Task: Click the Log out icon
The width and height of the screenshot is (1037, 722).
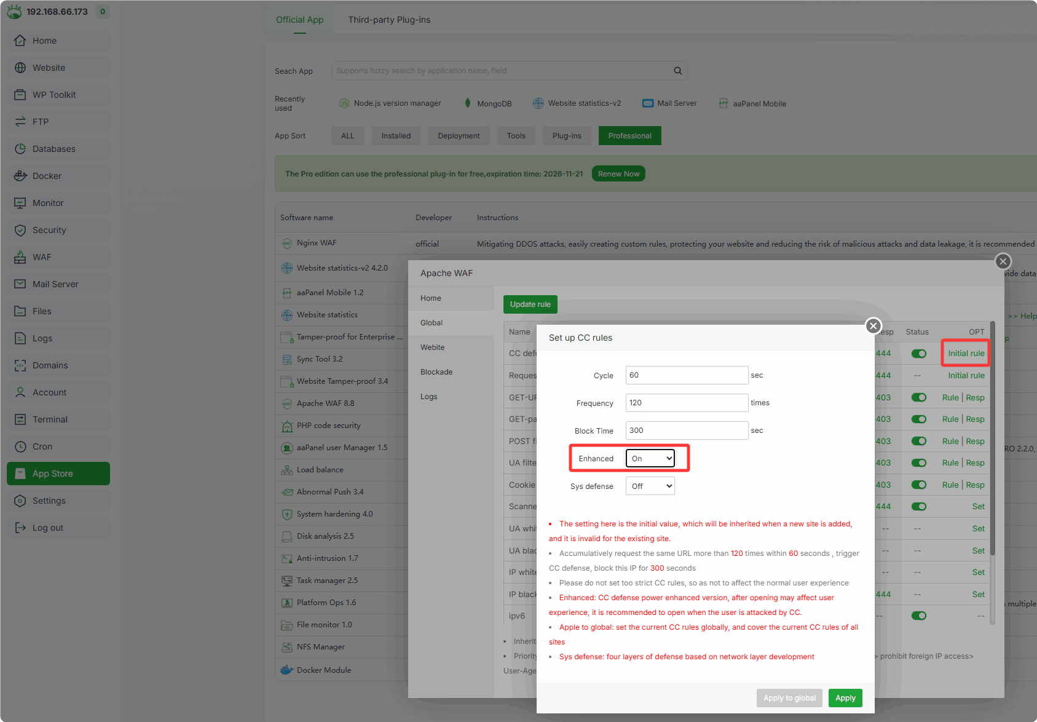Action: click(20, 528)
